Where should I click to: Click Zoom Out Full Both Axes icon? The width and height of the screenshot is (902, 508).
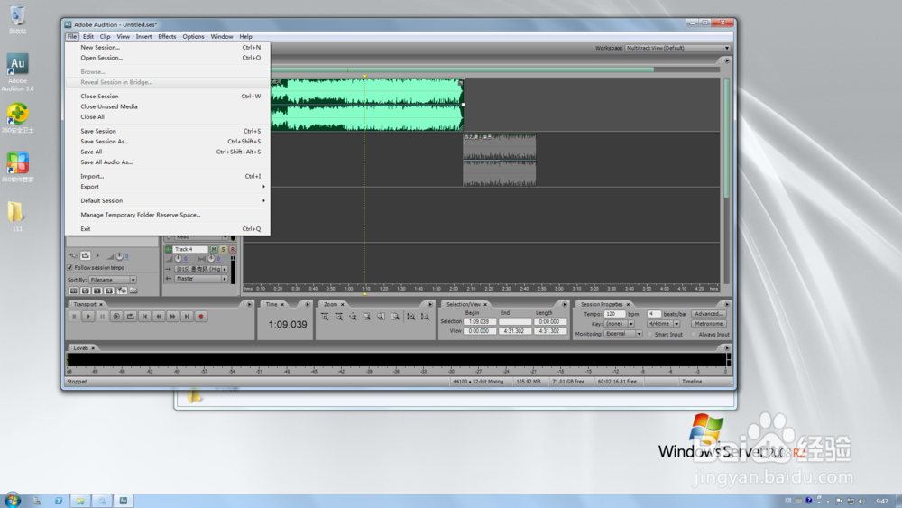click(x=353, y=317)
